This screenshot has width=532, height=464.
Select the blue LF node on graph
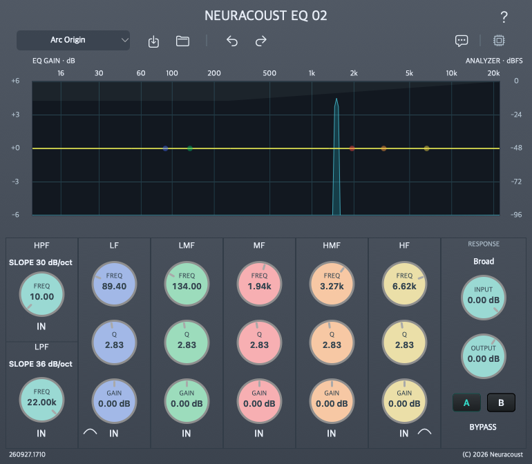(165, 148)
